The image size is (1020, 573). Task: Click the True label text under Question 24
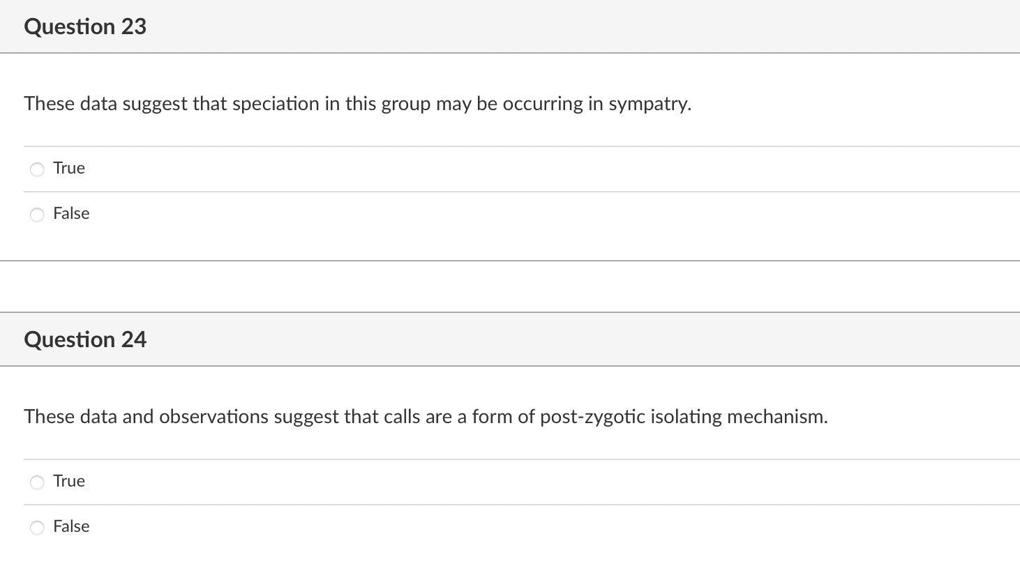tap(68, 481)
